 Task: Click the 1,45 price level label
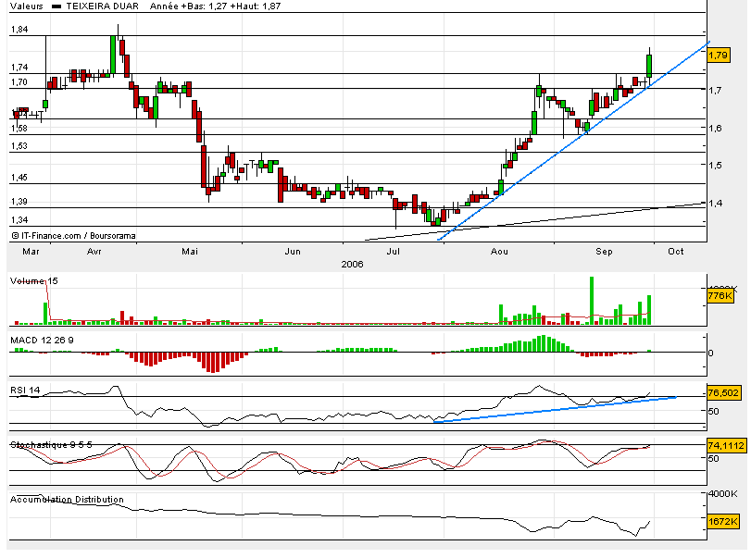pos(19,178)
